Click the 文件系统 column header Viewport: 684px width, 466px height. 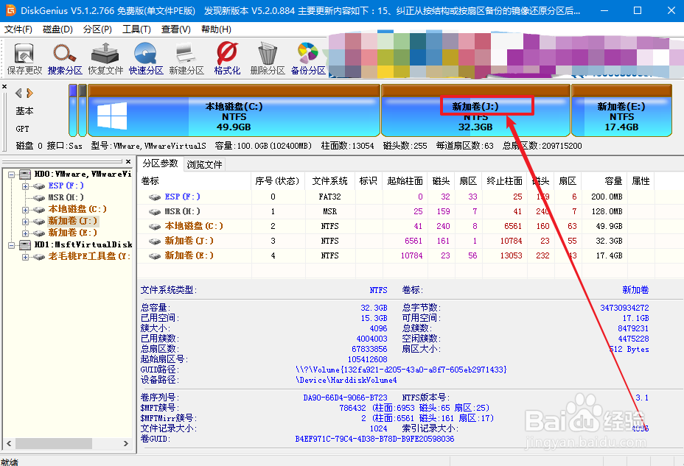329,181
